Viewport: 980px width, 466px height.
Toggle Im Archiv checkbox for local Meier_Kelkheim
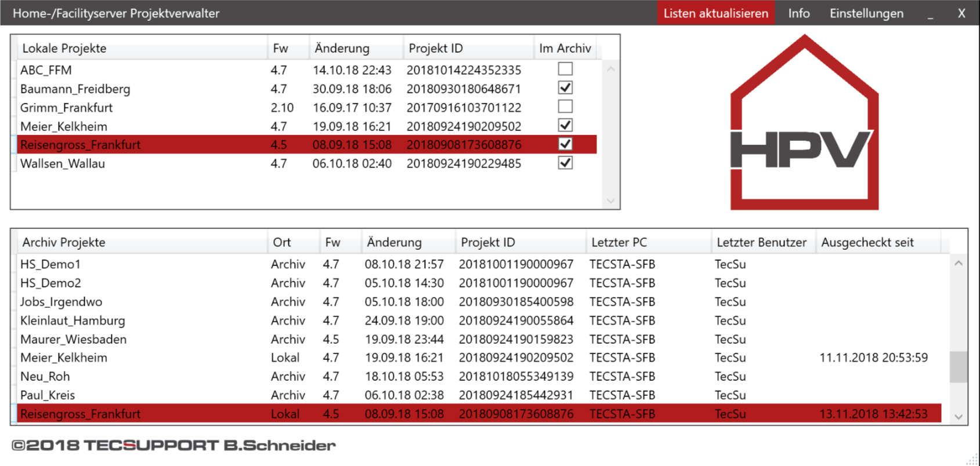[565, 125]
